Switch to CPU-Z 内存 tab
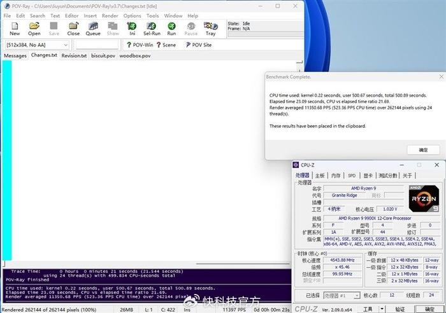 tap(336, 176)
